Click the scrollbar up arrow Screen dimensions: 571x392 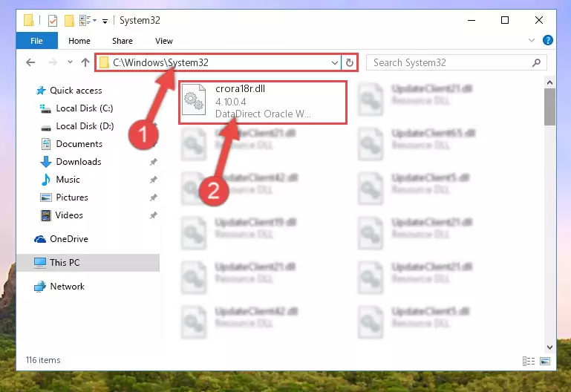(549, 82)
